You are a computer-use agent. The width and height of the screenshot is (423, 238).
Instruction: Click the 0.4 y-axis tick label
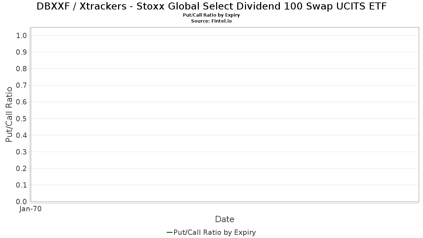22,135
